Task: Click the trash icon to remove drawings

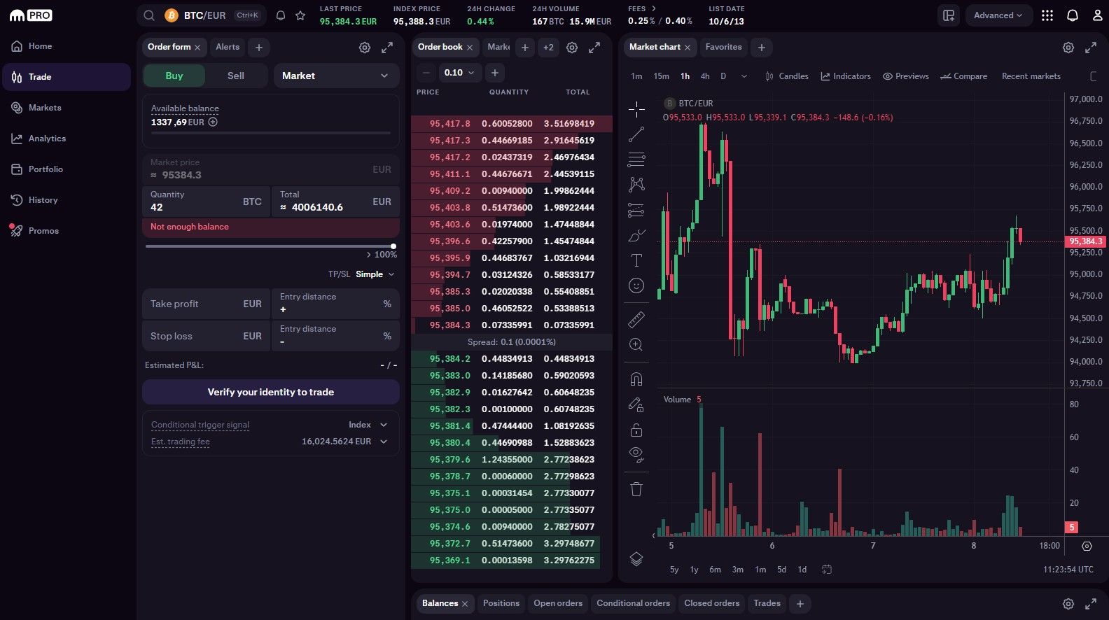Action: coord(636,489)
